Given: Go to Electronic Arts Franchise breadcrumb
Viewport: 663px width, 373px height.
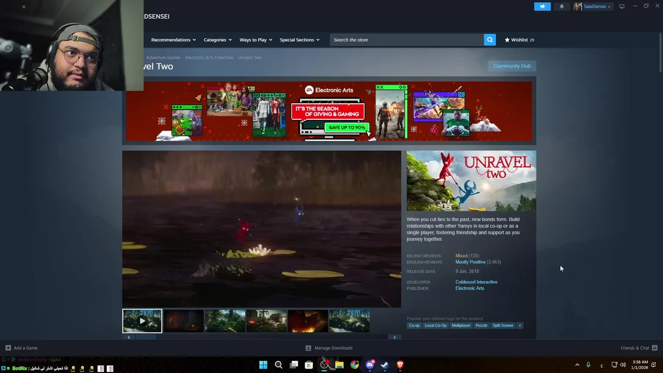Looking at the screenshot, I should coord(209,58).
